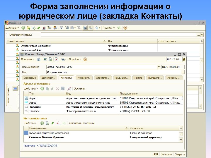Edit current item pencil icon in Клиенты toolbar
This screenshot has height=158, width=211.
(x=39, y=28)
